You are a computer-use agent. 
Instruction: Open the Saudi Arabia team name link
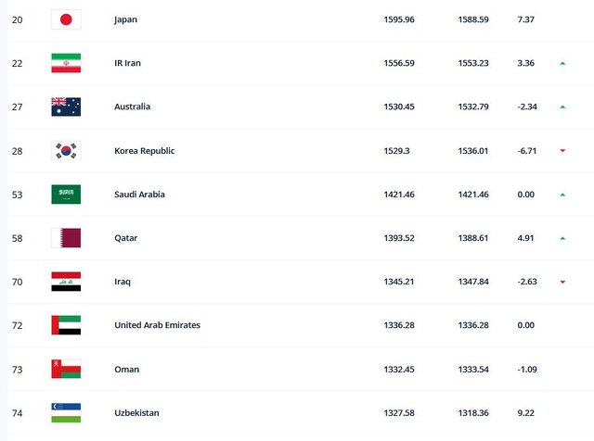(x=139, y=195)
